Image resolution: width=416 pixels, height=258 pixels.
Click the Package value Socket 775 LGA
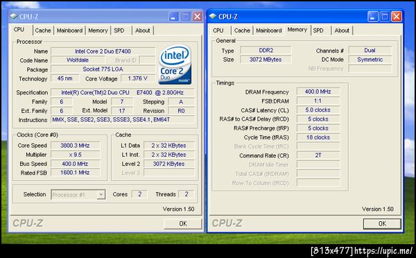click(103, 69)
